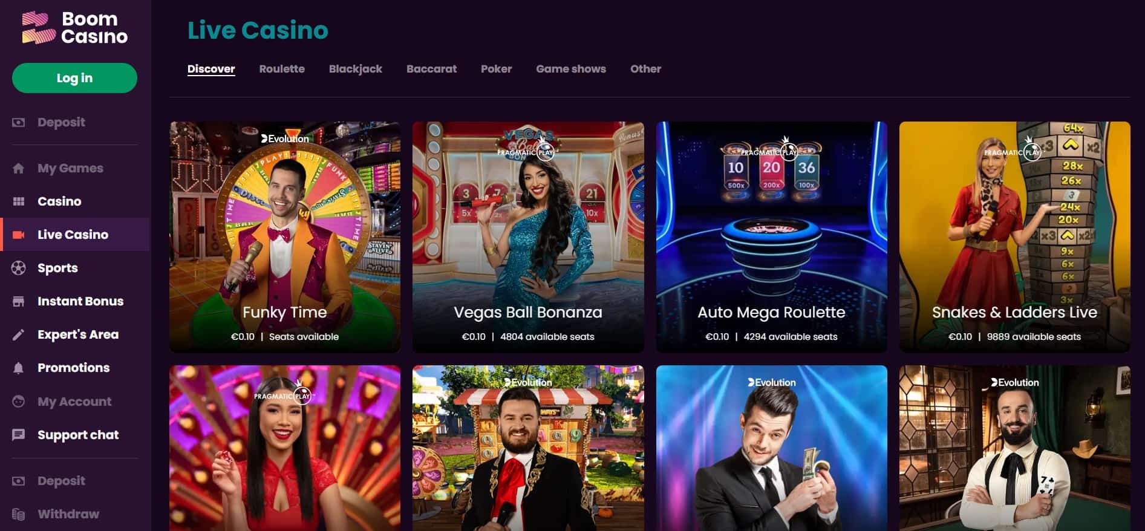The image size is (1145, 531).
Task: Click the Withdraw coins icon
Action: 19,514
